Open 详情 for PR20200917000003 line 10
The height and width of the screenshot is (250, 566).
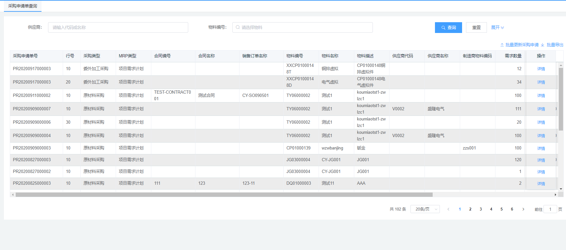541,69
